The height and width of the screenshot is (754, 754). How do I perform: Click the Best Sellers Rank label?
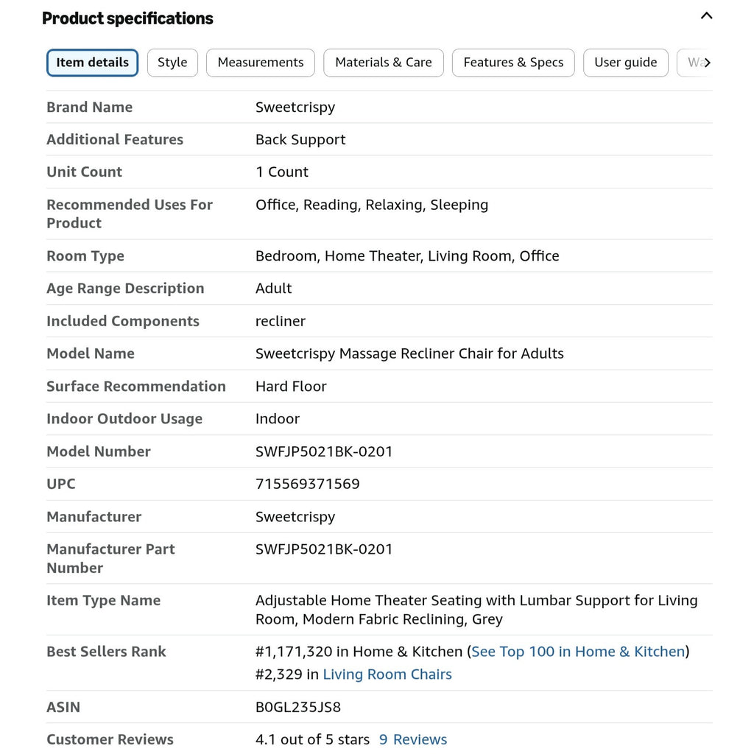[106, 652]
